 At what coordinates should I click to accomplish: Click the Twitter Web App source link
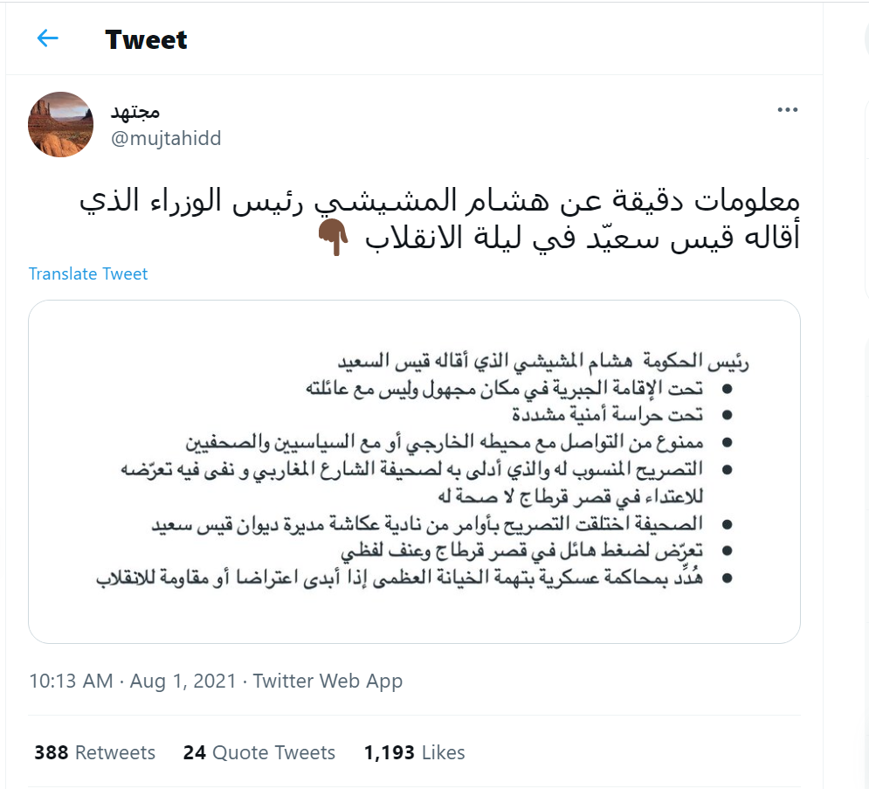(x=328, y=681)
